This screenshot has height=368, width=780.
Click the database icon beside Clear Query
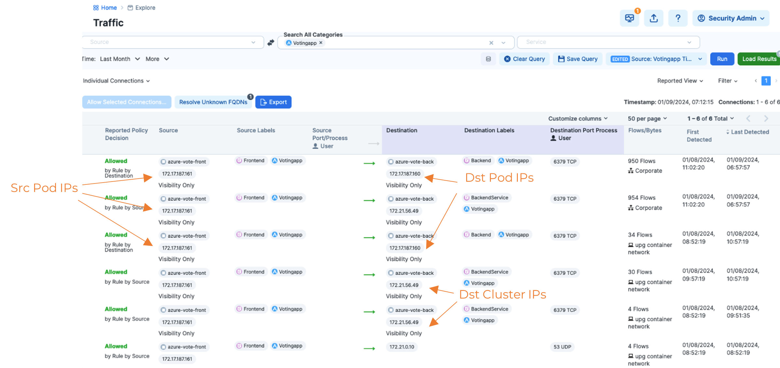488,59
